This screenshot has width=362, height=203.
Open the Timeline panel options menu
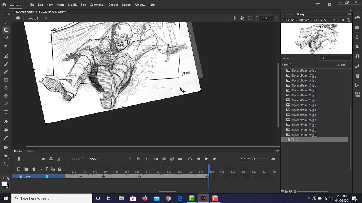tap(277, 151)
